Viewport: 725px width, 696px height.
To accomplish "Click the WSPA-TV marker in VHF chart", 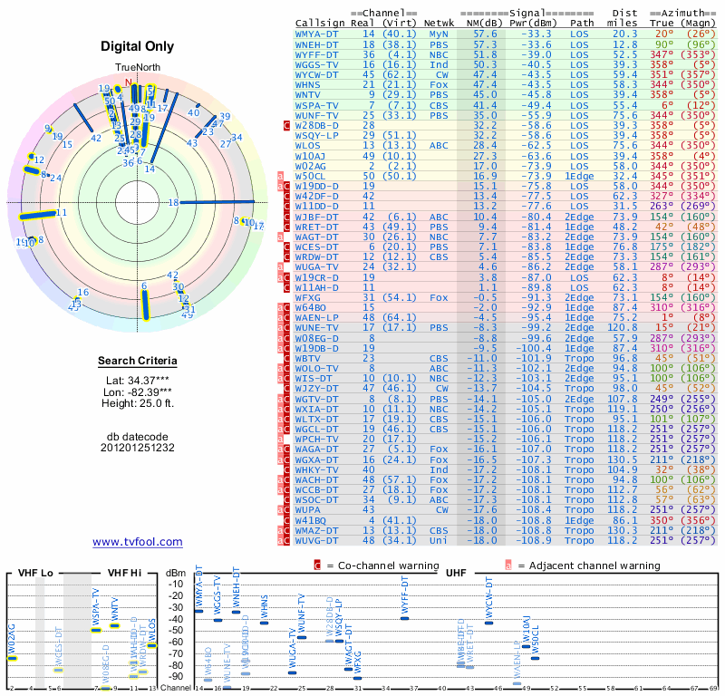I will click(96, 630).
